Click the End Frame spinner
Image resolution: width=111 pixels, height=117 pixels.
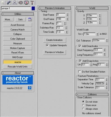67,19
